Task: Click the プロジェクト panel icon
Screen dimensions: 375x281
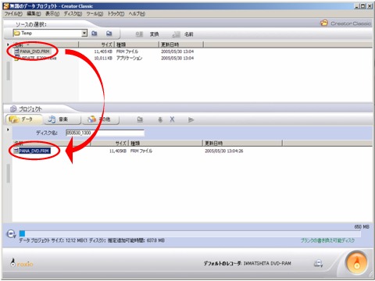Action: (13, 108)
